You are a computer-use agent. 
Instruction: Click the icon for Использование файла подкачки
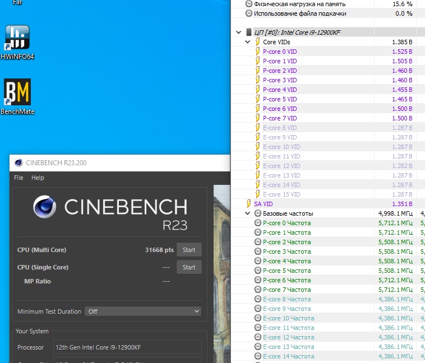click(x=248, y=13)
